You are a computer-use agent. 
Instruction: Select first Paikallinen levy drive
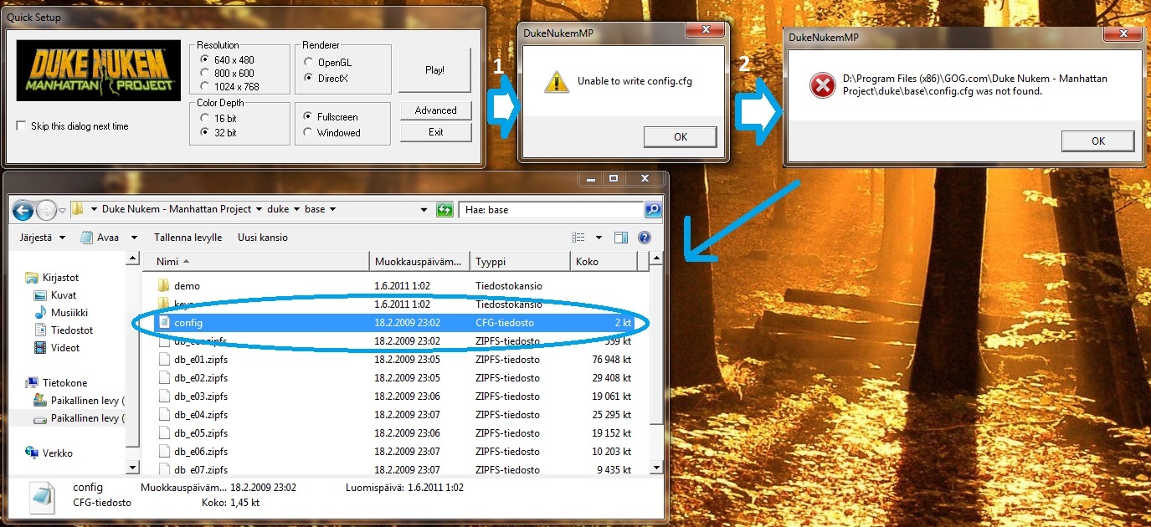(87, 401)
